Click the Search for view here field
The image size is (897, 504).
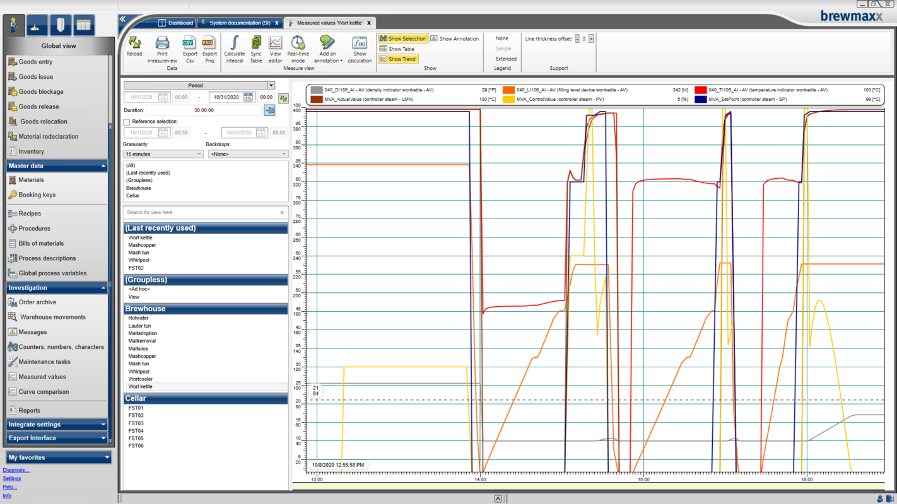click(x=201, y=213)
